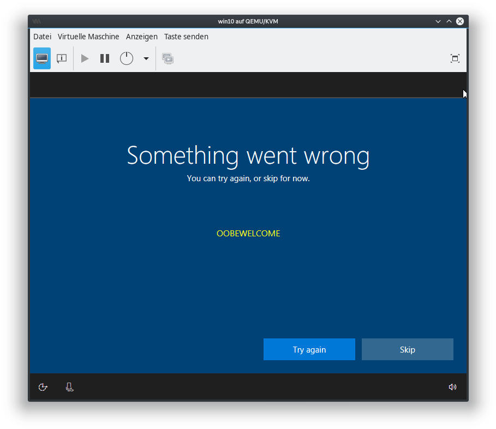Screen dimensions: 496x429
Task: Click the OOBEWELCOME error code text
Action: [248, 233]
